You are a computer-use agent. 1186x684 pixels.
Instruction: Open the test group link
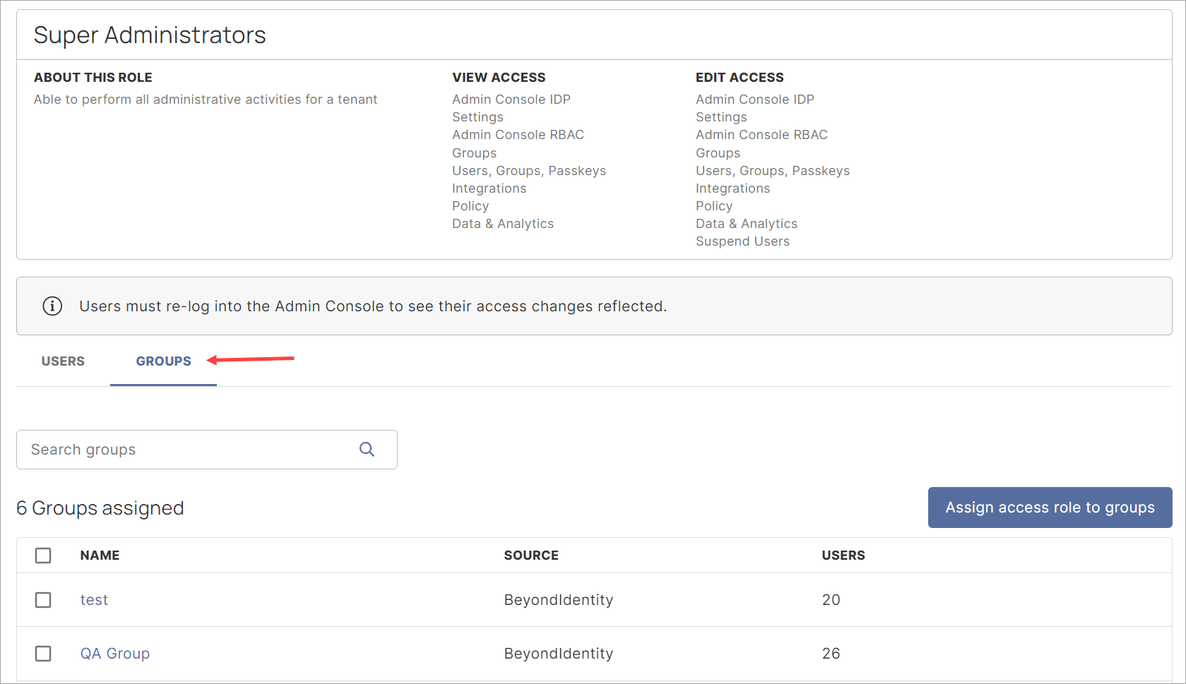point(94,600)
